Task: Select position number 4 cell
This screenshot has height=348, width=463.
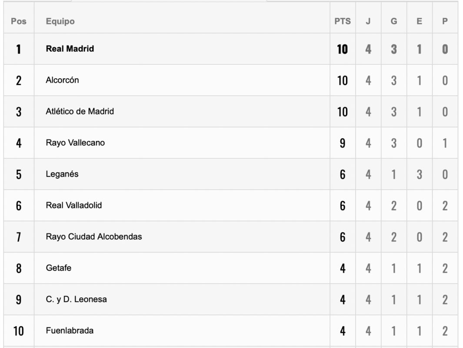Action: click(x=19, y=143)
